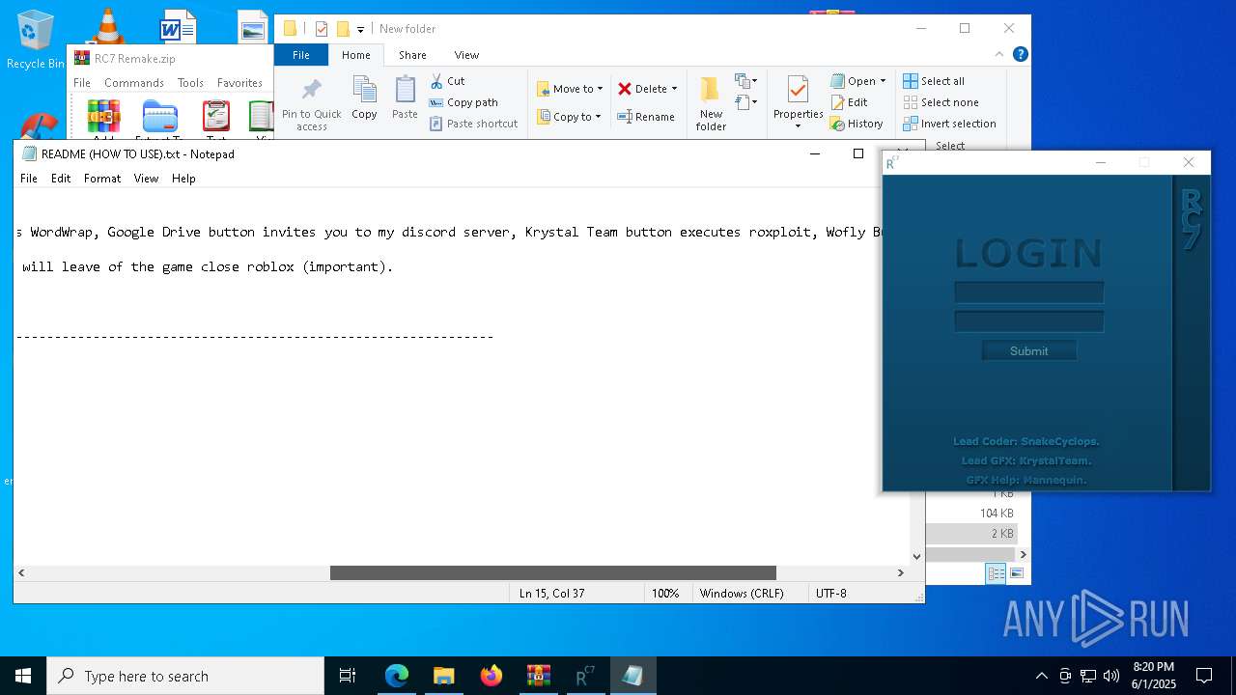
Task: Open Explorer ribbon Help question mark
Action: (x=1020, y=55)
